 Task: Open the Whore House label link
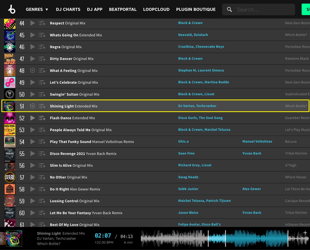(296, 177)
